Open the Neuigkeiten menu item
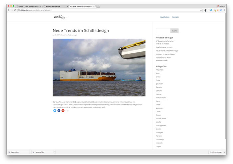233x164 pixels. (164, 17)
